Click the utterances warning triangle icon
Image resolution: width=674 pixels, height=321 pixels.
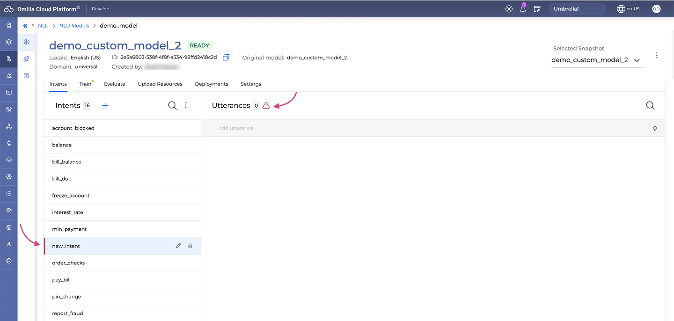tap(266, 106)
